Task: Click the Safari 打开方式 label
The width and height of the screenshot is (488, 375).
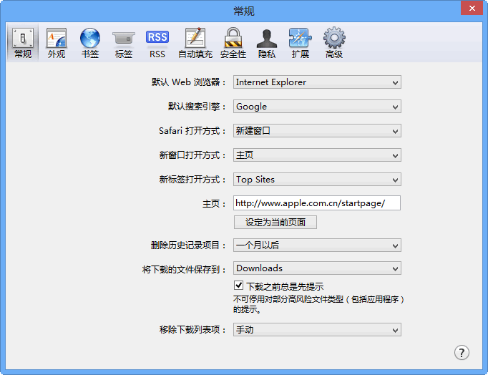Action: 192,131
